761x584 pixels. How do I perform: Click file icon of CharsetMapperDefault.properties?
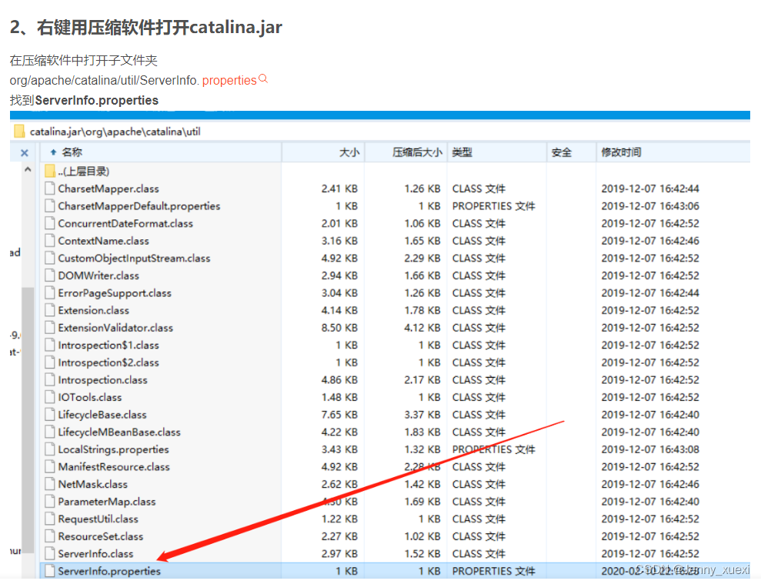click(49, 206)
